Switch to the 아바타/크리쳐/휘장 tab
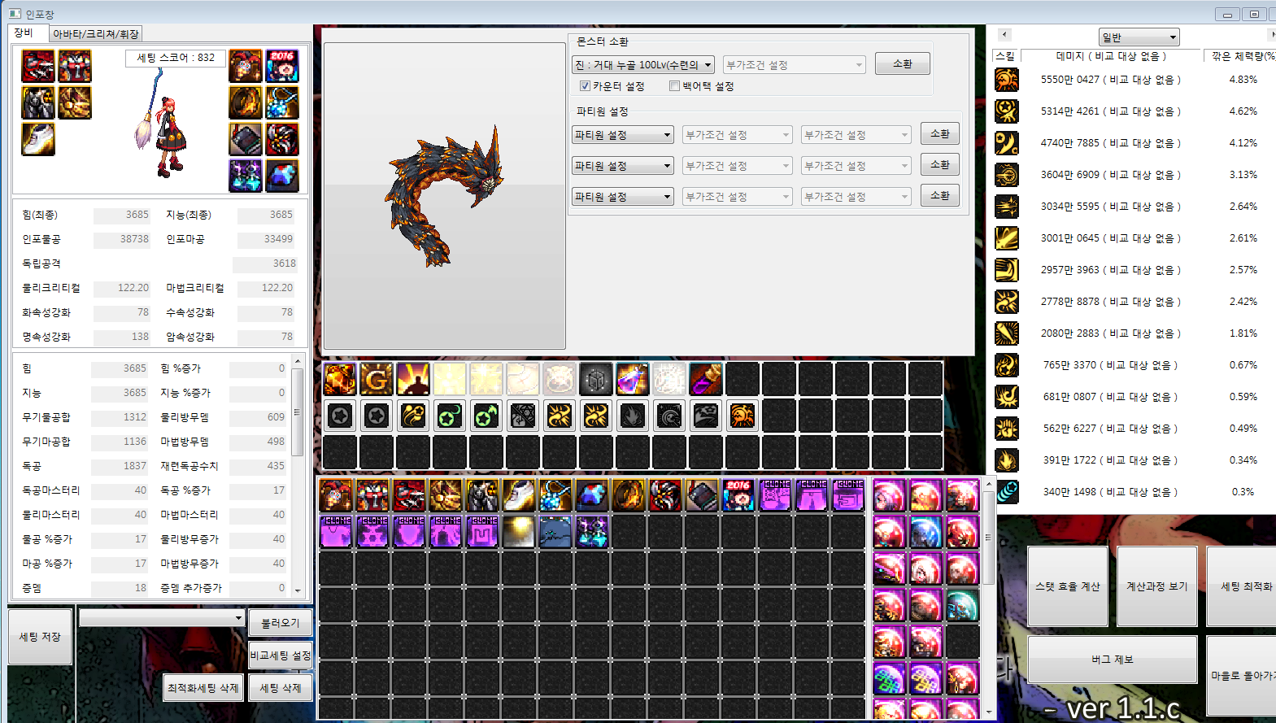The width and height of the screenshot is (1276, 723). 96,34
